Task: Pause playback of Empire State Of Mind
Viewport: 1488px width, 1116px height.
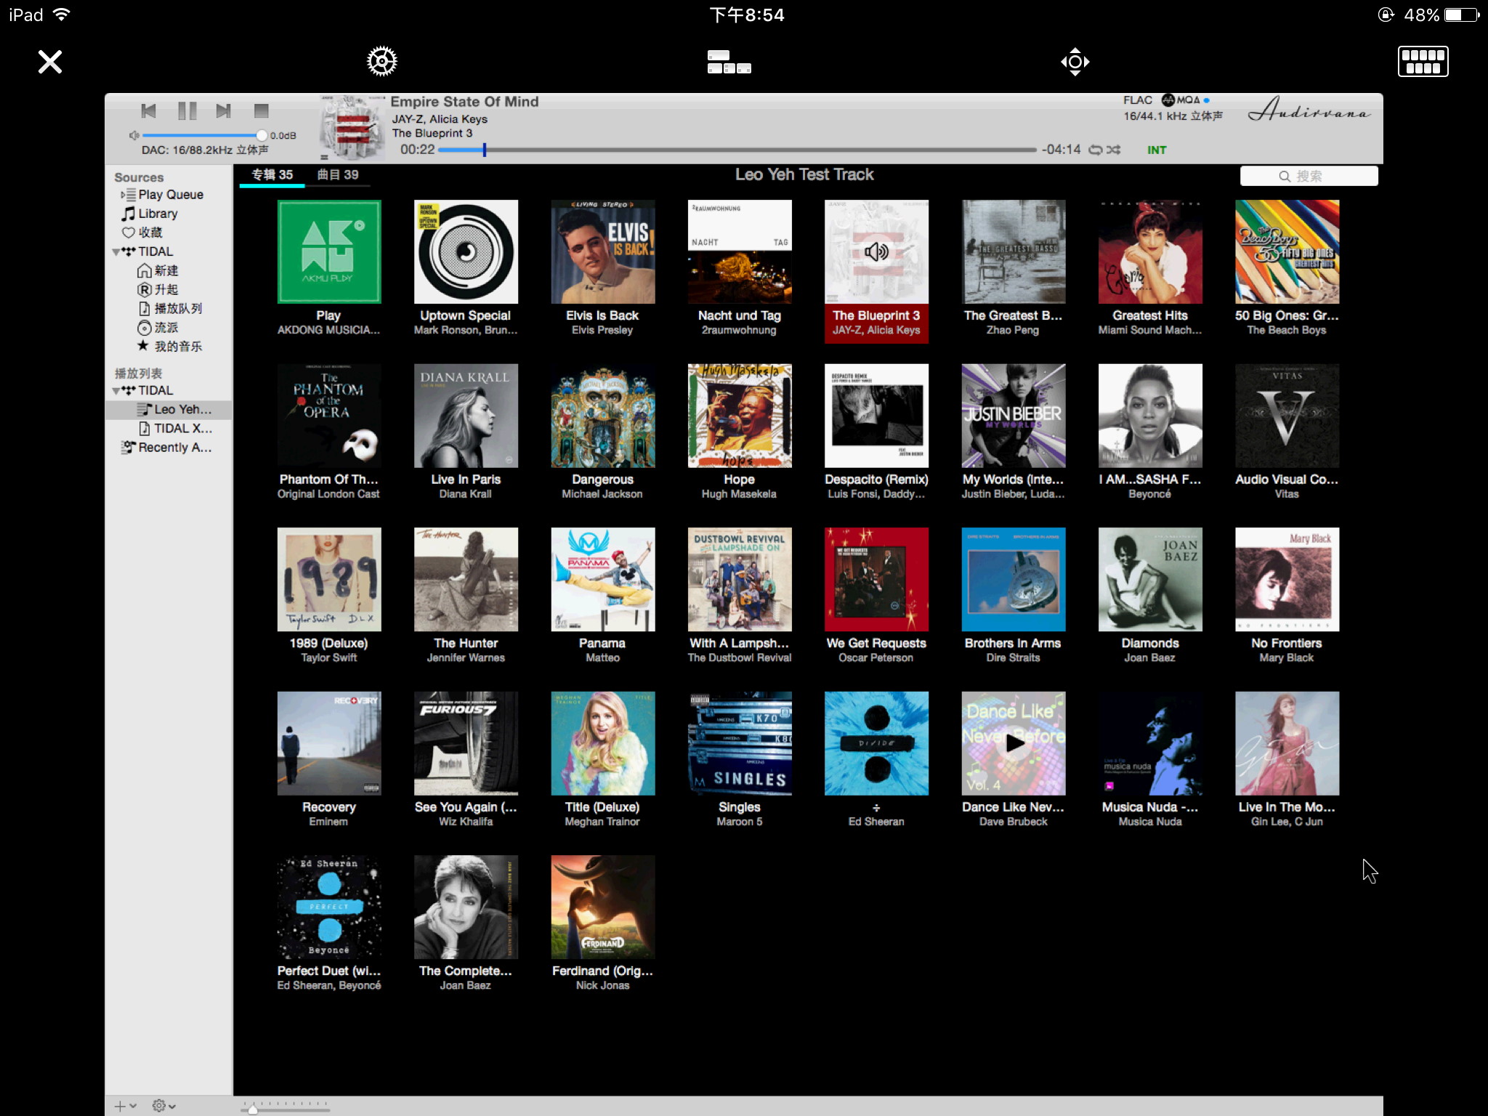Action: click(187, 110)
